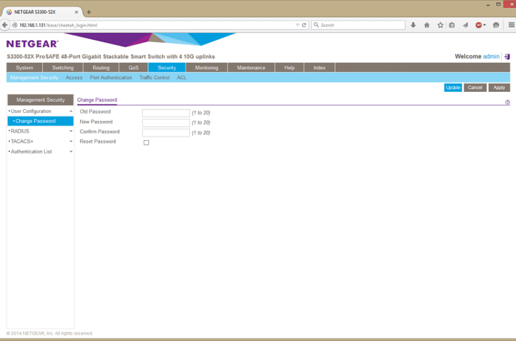Open the downloads arrow icon in toolbar
Screen dimensions: 516x341
413,25
